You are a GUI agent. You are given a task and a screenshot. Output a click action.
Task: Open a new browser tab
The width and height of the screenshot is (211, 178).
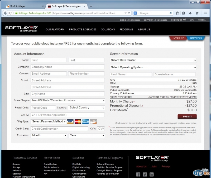pos(91,6)
